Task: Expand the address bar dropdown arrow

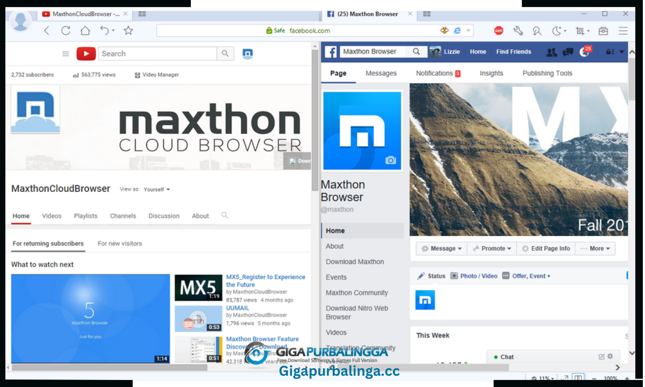Action: (x=468, y=31)
